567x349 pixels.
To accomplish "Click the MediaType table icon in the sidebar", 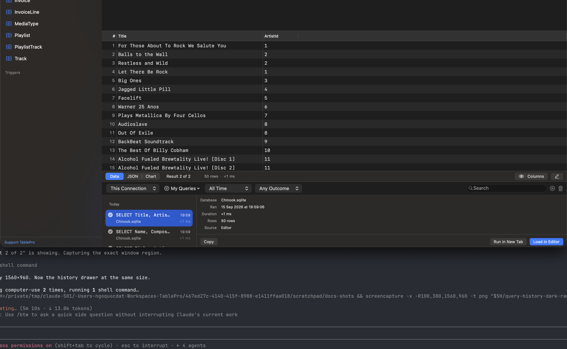I will click(x=9, y=24).
